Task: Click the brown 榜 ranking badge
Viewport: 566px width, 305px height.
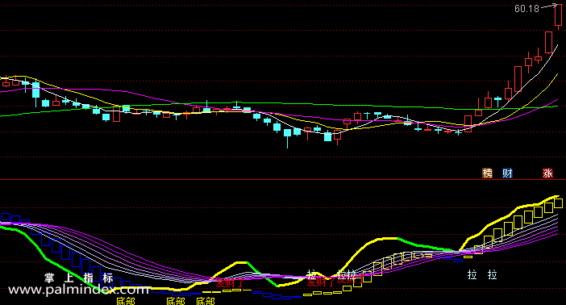Action: 487,173
